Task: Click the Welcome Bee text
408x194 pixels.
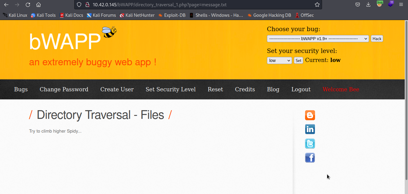Action: [x=341, y=89]
